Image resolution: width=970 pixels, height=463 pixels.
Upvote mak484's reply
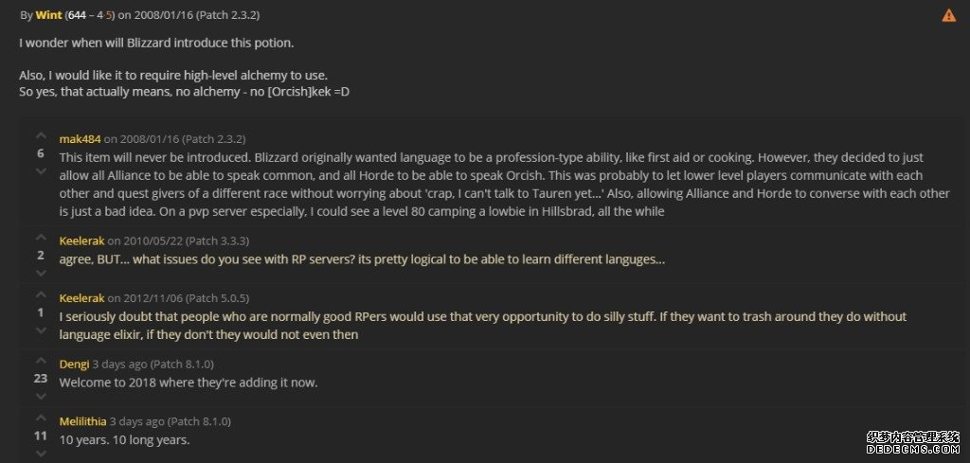click(x=41, y=136)
